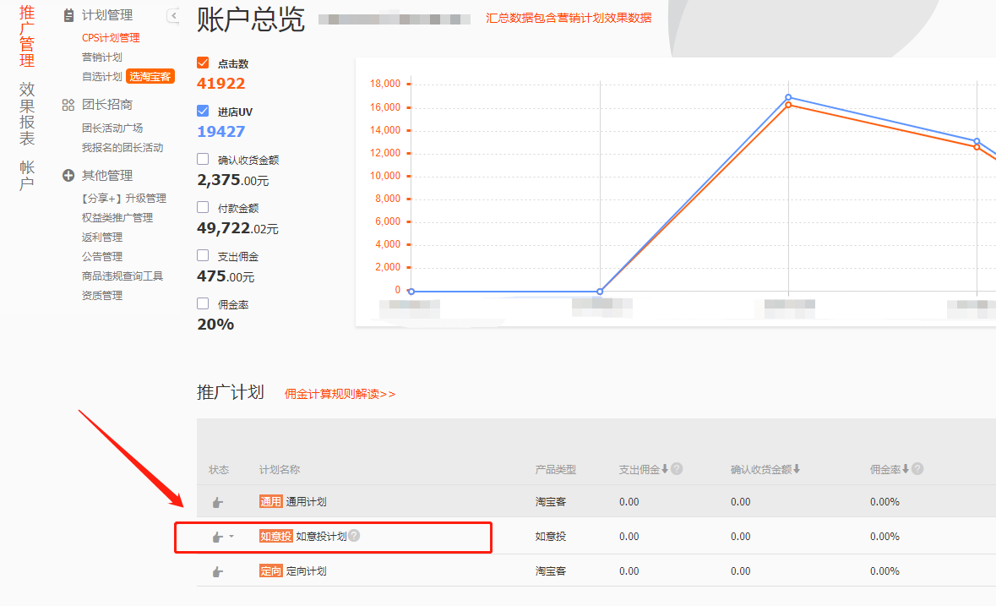
Task: Click the 点击数 value 41922
Action: [x=221, y=83]
